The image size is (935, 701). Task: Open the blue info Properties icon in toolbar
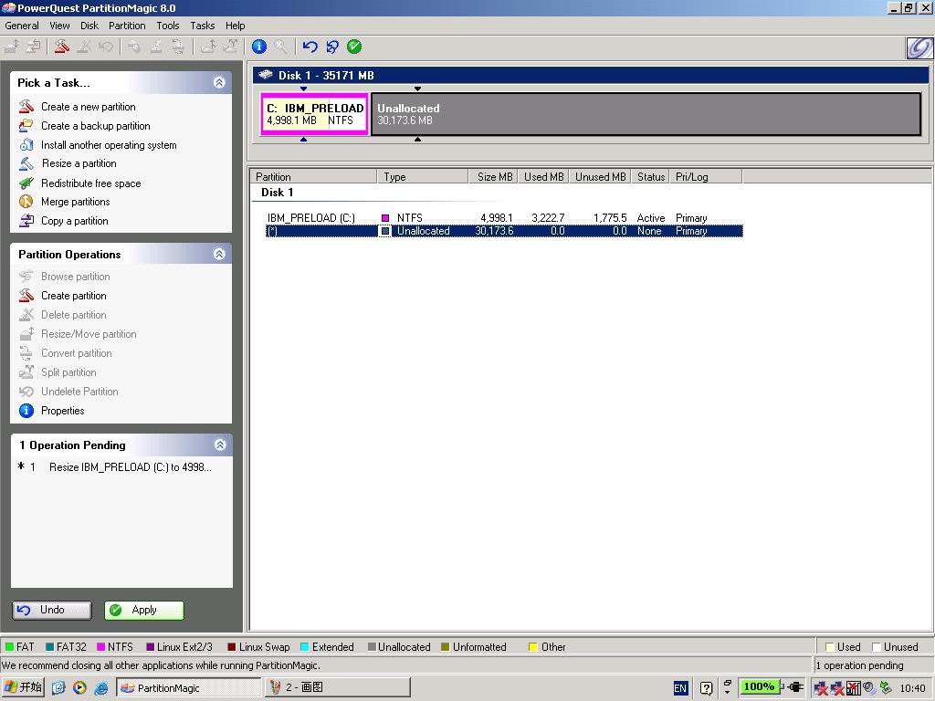point(258,47)
